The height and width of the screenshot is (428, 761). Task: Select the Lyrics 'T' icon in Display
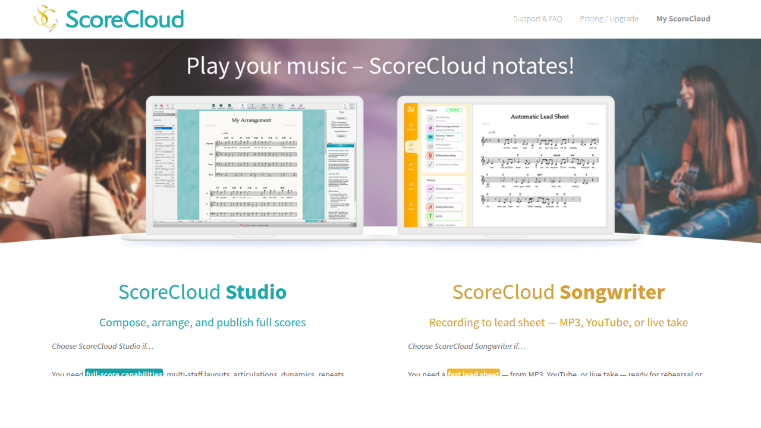[430, 216]
